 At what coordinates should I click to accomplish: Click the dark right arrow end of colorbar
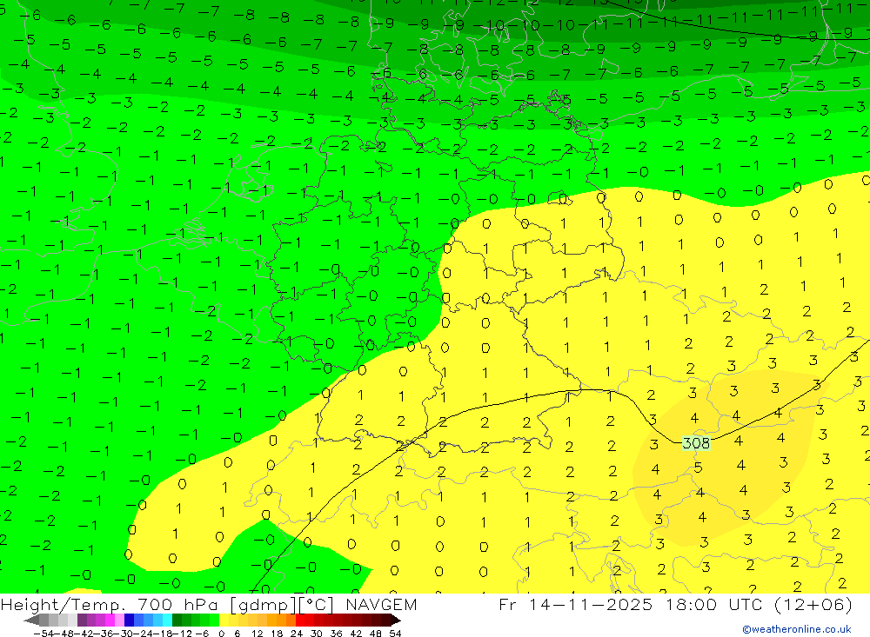coord(396,620)
